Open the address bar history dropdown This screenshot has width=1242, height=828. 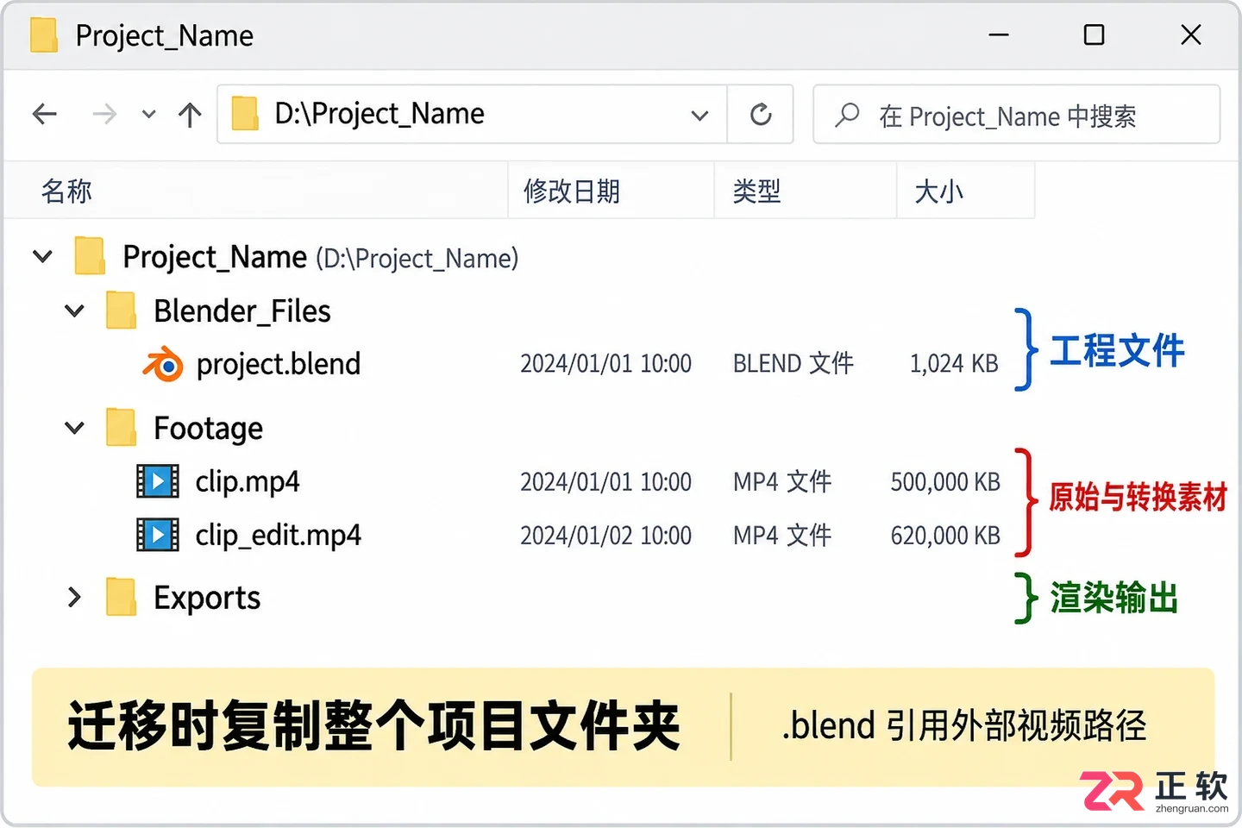[x=699, y=115]
